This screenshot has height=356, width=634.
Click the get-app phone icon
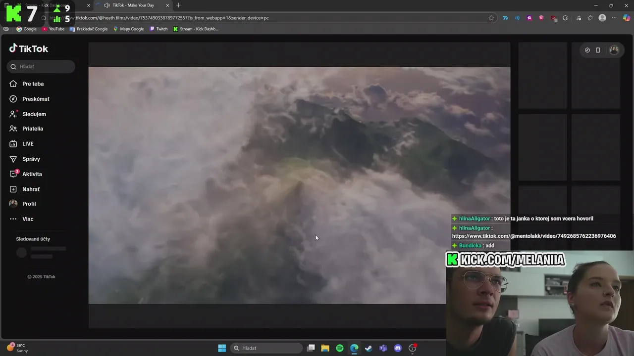click(598, 50)
